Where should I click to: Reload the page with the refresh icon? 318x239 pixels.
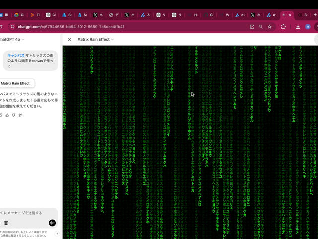(x=1, y=27)
